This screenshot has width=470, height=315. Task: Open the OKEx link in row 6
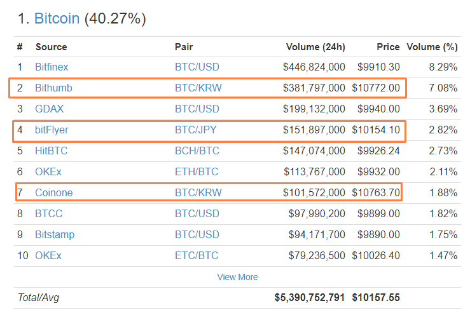click(x=49, y=171)
